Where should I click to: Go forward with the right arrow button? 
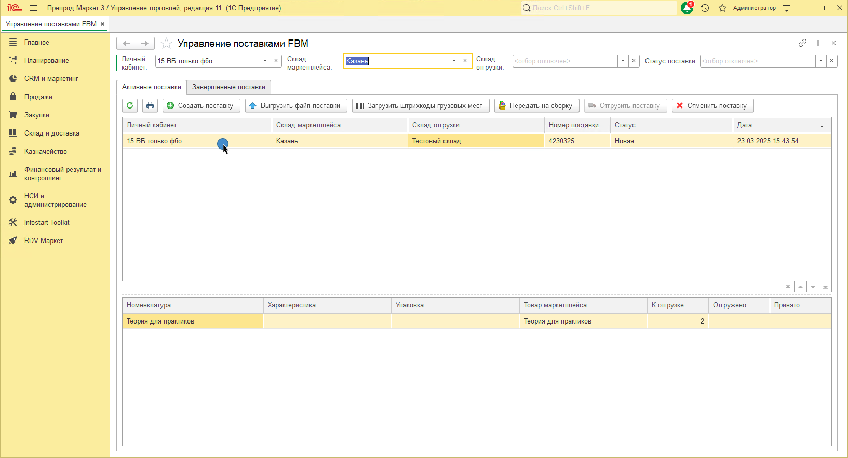(145, 43)
